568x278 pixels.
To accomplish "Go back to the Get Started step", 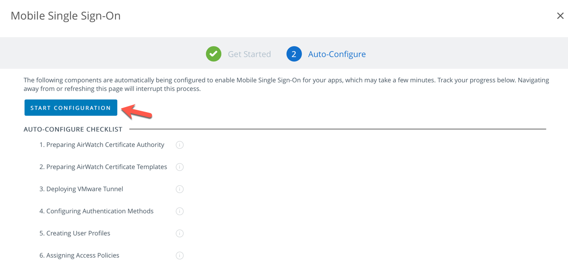I will [x=249, y=54].
